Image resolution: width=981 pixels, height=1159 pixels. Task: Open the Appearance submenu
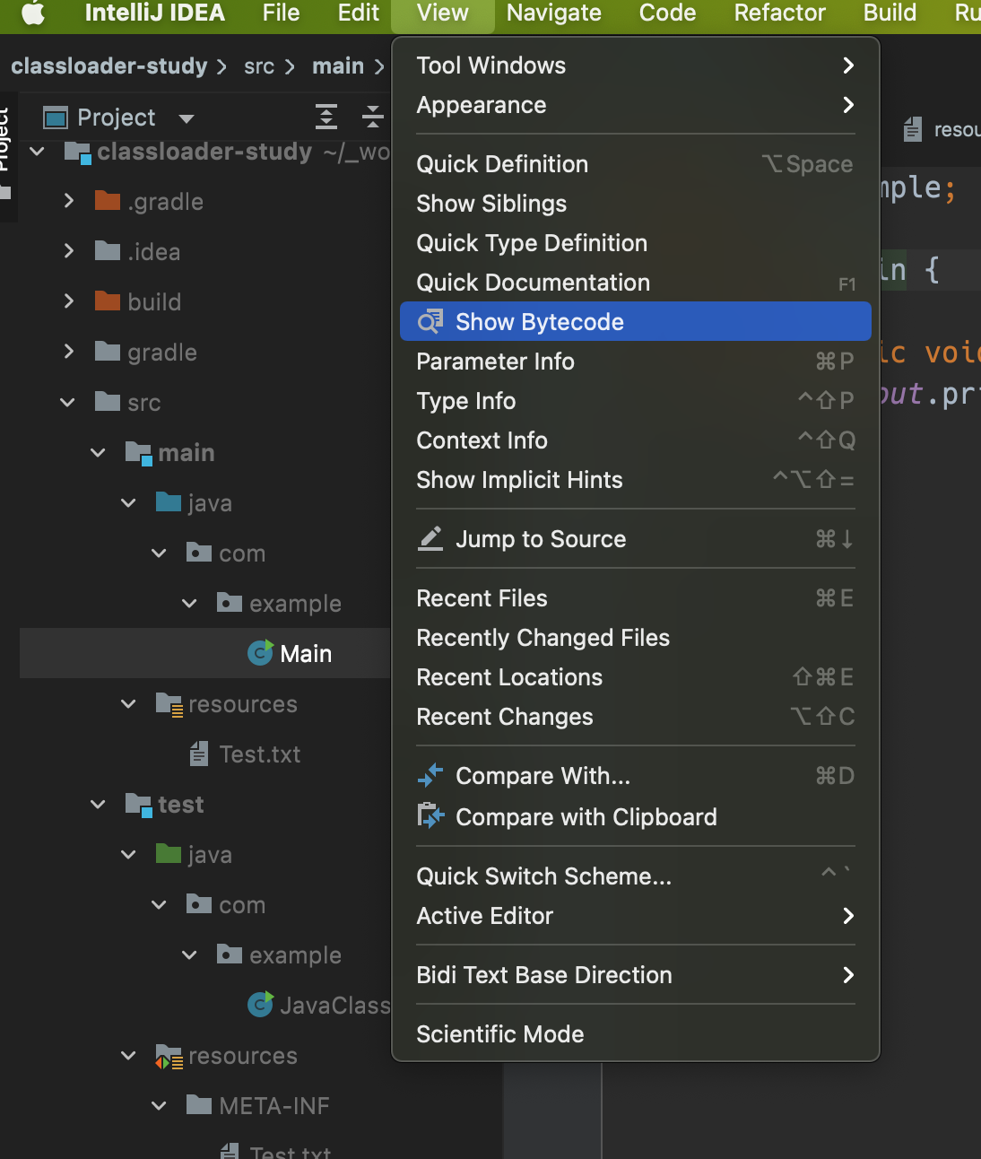635,105
